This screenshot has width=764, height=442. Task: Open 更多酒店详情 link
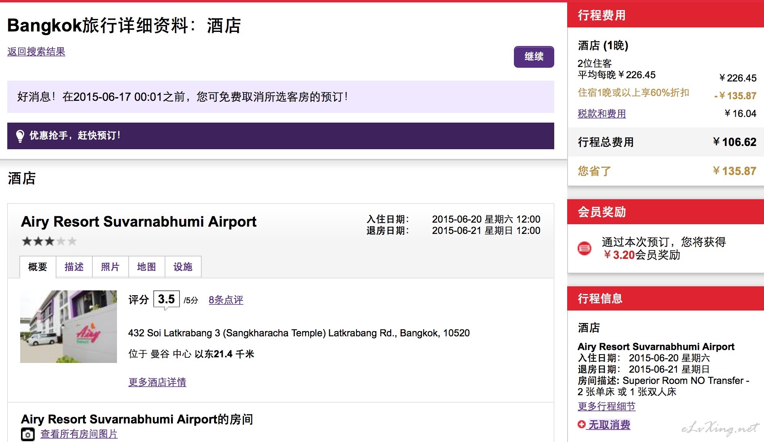(157, 382)
